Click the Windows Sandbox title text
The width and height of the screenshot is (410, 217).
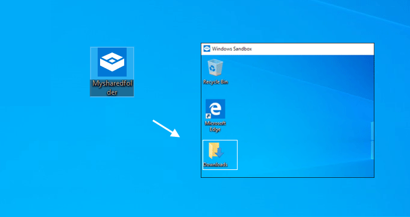pyautogui.click(x=232, y=49)
